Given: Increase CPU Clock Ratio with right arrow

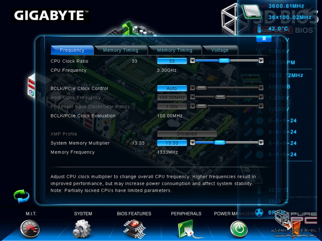Looking at the screenshot, I should (261, 61).
